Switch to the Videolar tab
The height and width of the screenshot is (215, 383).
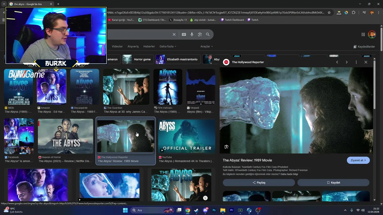pyautogui.click(x=117, y=47)
